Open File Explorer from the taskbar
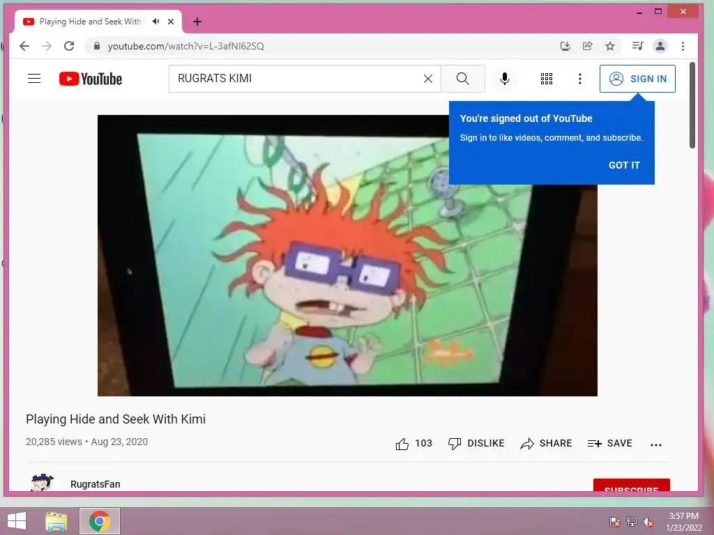This screenshot has width=714, height=535. pyautogui.click(x=56, y=521)
